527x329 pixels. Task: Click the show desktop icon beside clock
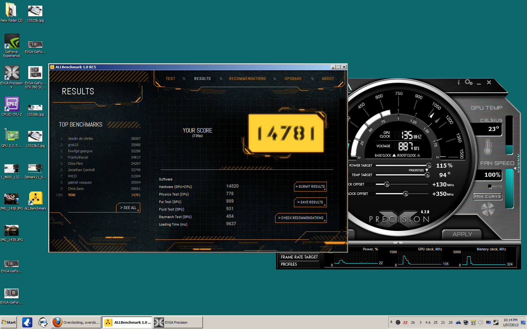523,322
